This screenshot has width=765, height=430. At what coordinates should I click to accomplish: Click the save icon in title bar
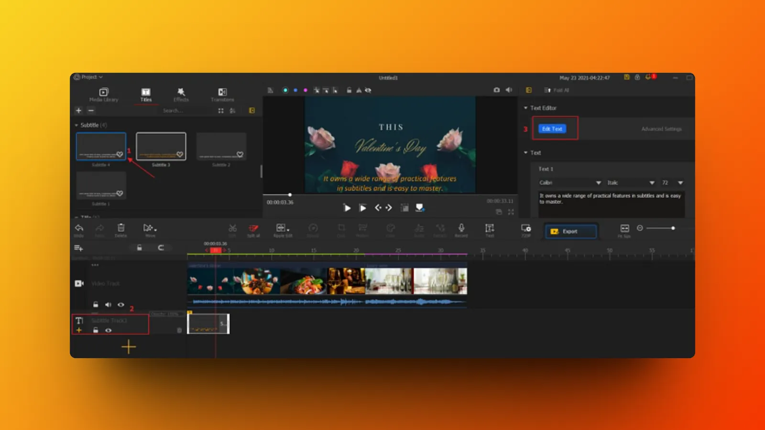(x=626, y=77)
